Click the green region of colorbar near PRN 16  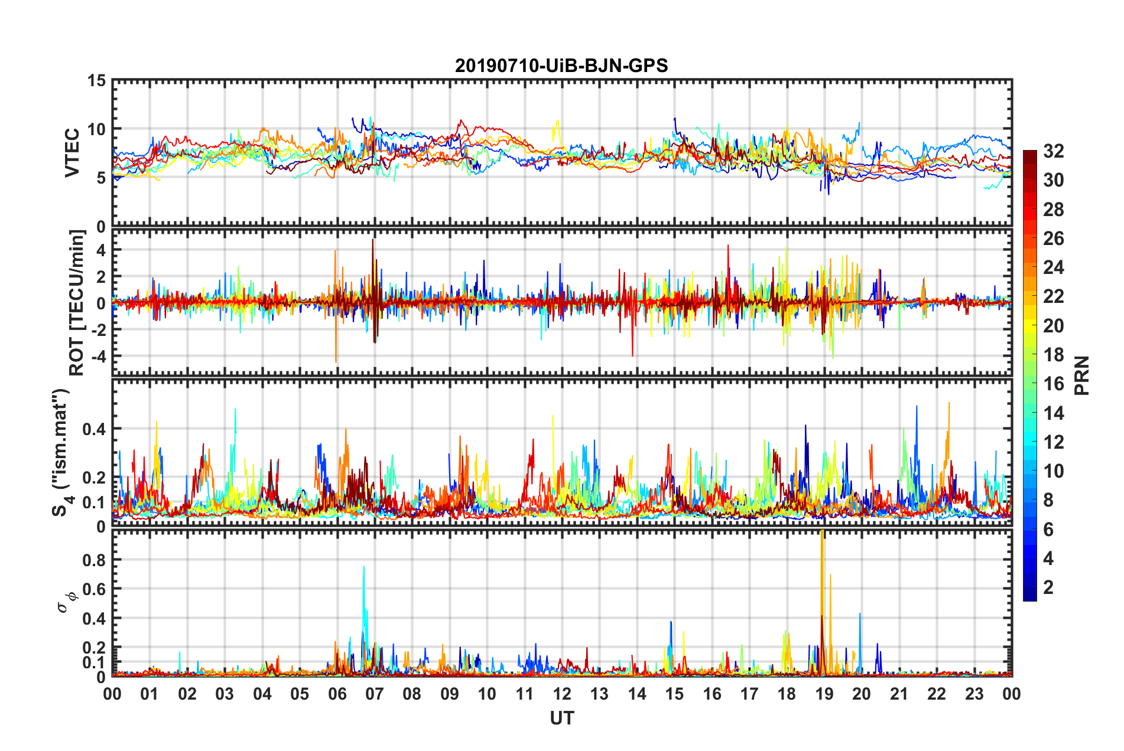(1030, 384)
